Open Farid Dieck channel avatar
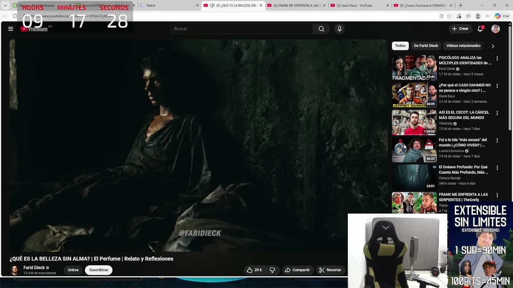Image resolution: width=513 pixels, height=288 pixels. coord(15,270)
